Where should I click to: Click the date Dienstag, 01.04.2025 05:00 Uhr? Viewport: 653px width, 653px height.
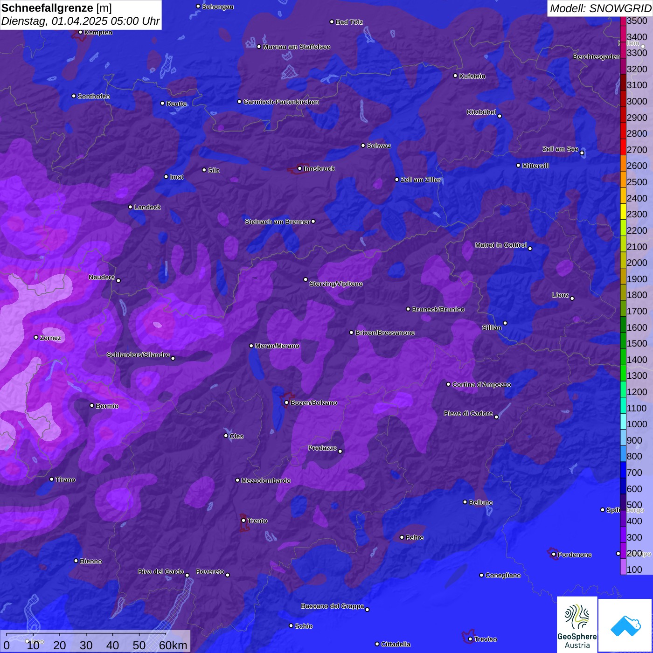80,21
